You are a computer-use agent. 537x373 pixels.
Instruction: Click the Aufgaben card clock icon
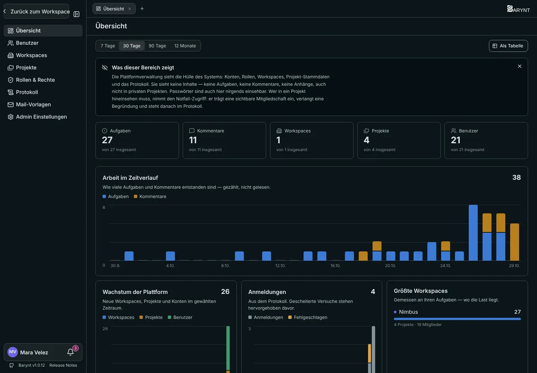pyautogui.click(x=104, y=131)
